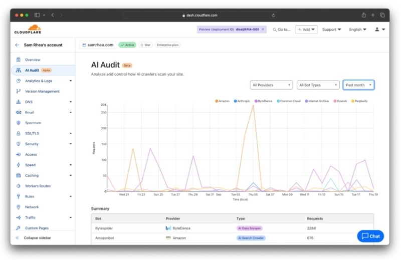The width and height of the screenshot is (401, 260).
Task: Click the AI Data Scraper tag
Action: [x=249, y=228]
